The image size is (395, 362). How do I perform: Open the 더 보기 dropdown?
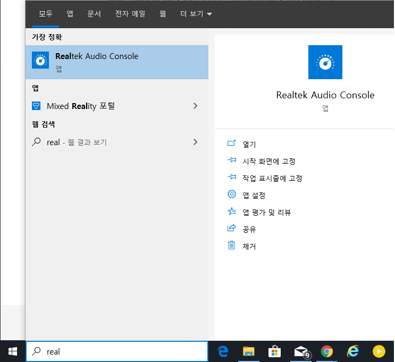(x=196, y=14)
